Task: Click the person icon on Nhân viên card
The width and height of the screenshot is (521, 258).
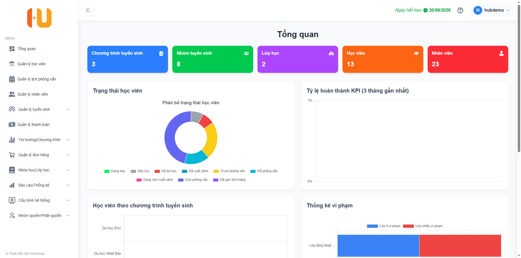Action: [501, 53]
